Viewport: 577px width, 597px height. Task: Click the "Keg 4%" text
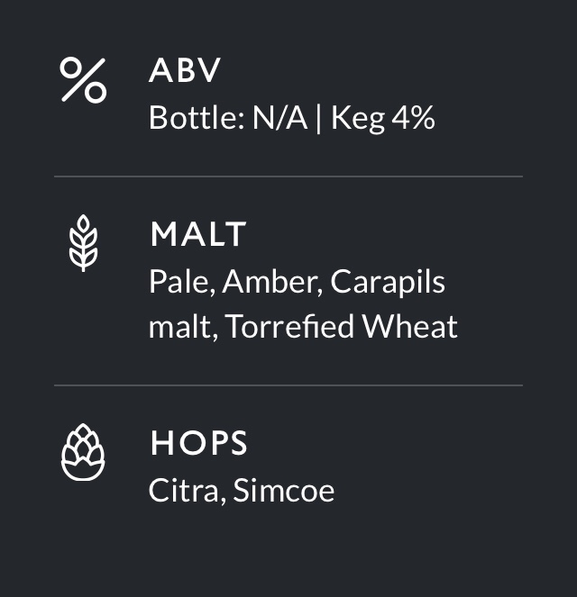383,118
